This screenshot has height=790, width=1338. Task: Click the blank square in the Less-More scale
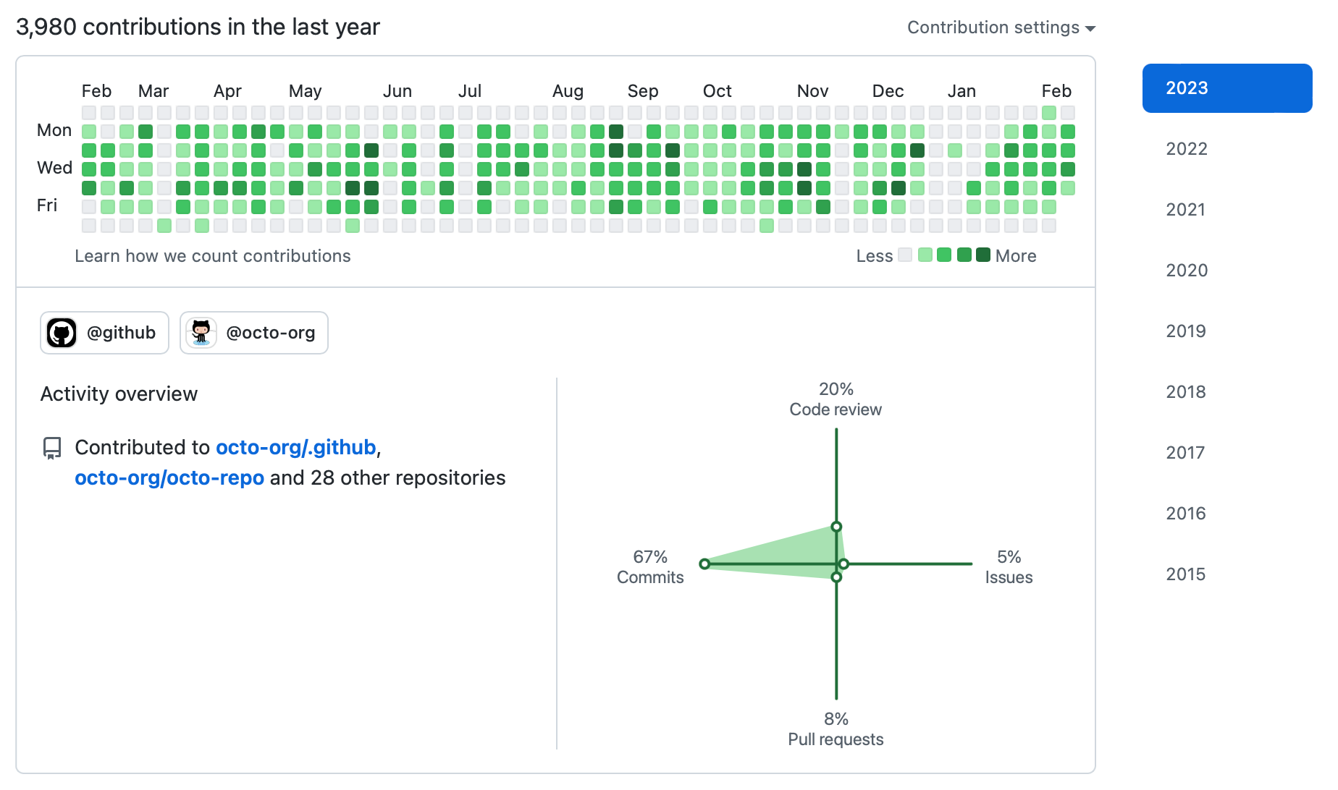click(904, 255)
